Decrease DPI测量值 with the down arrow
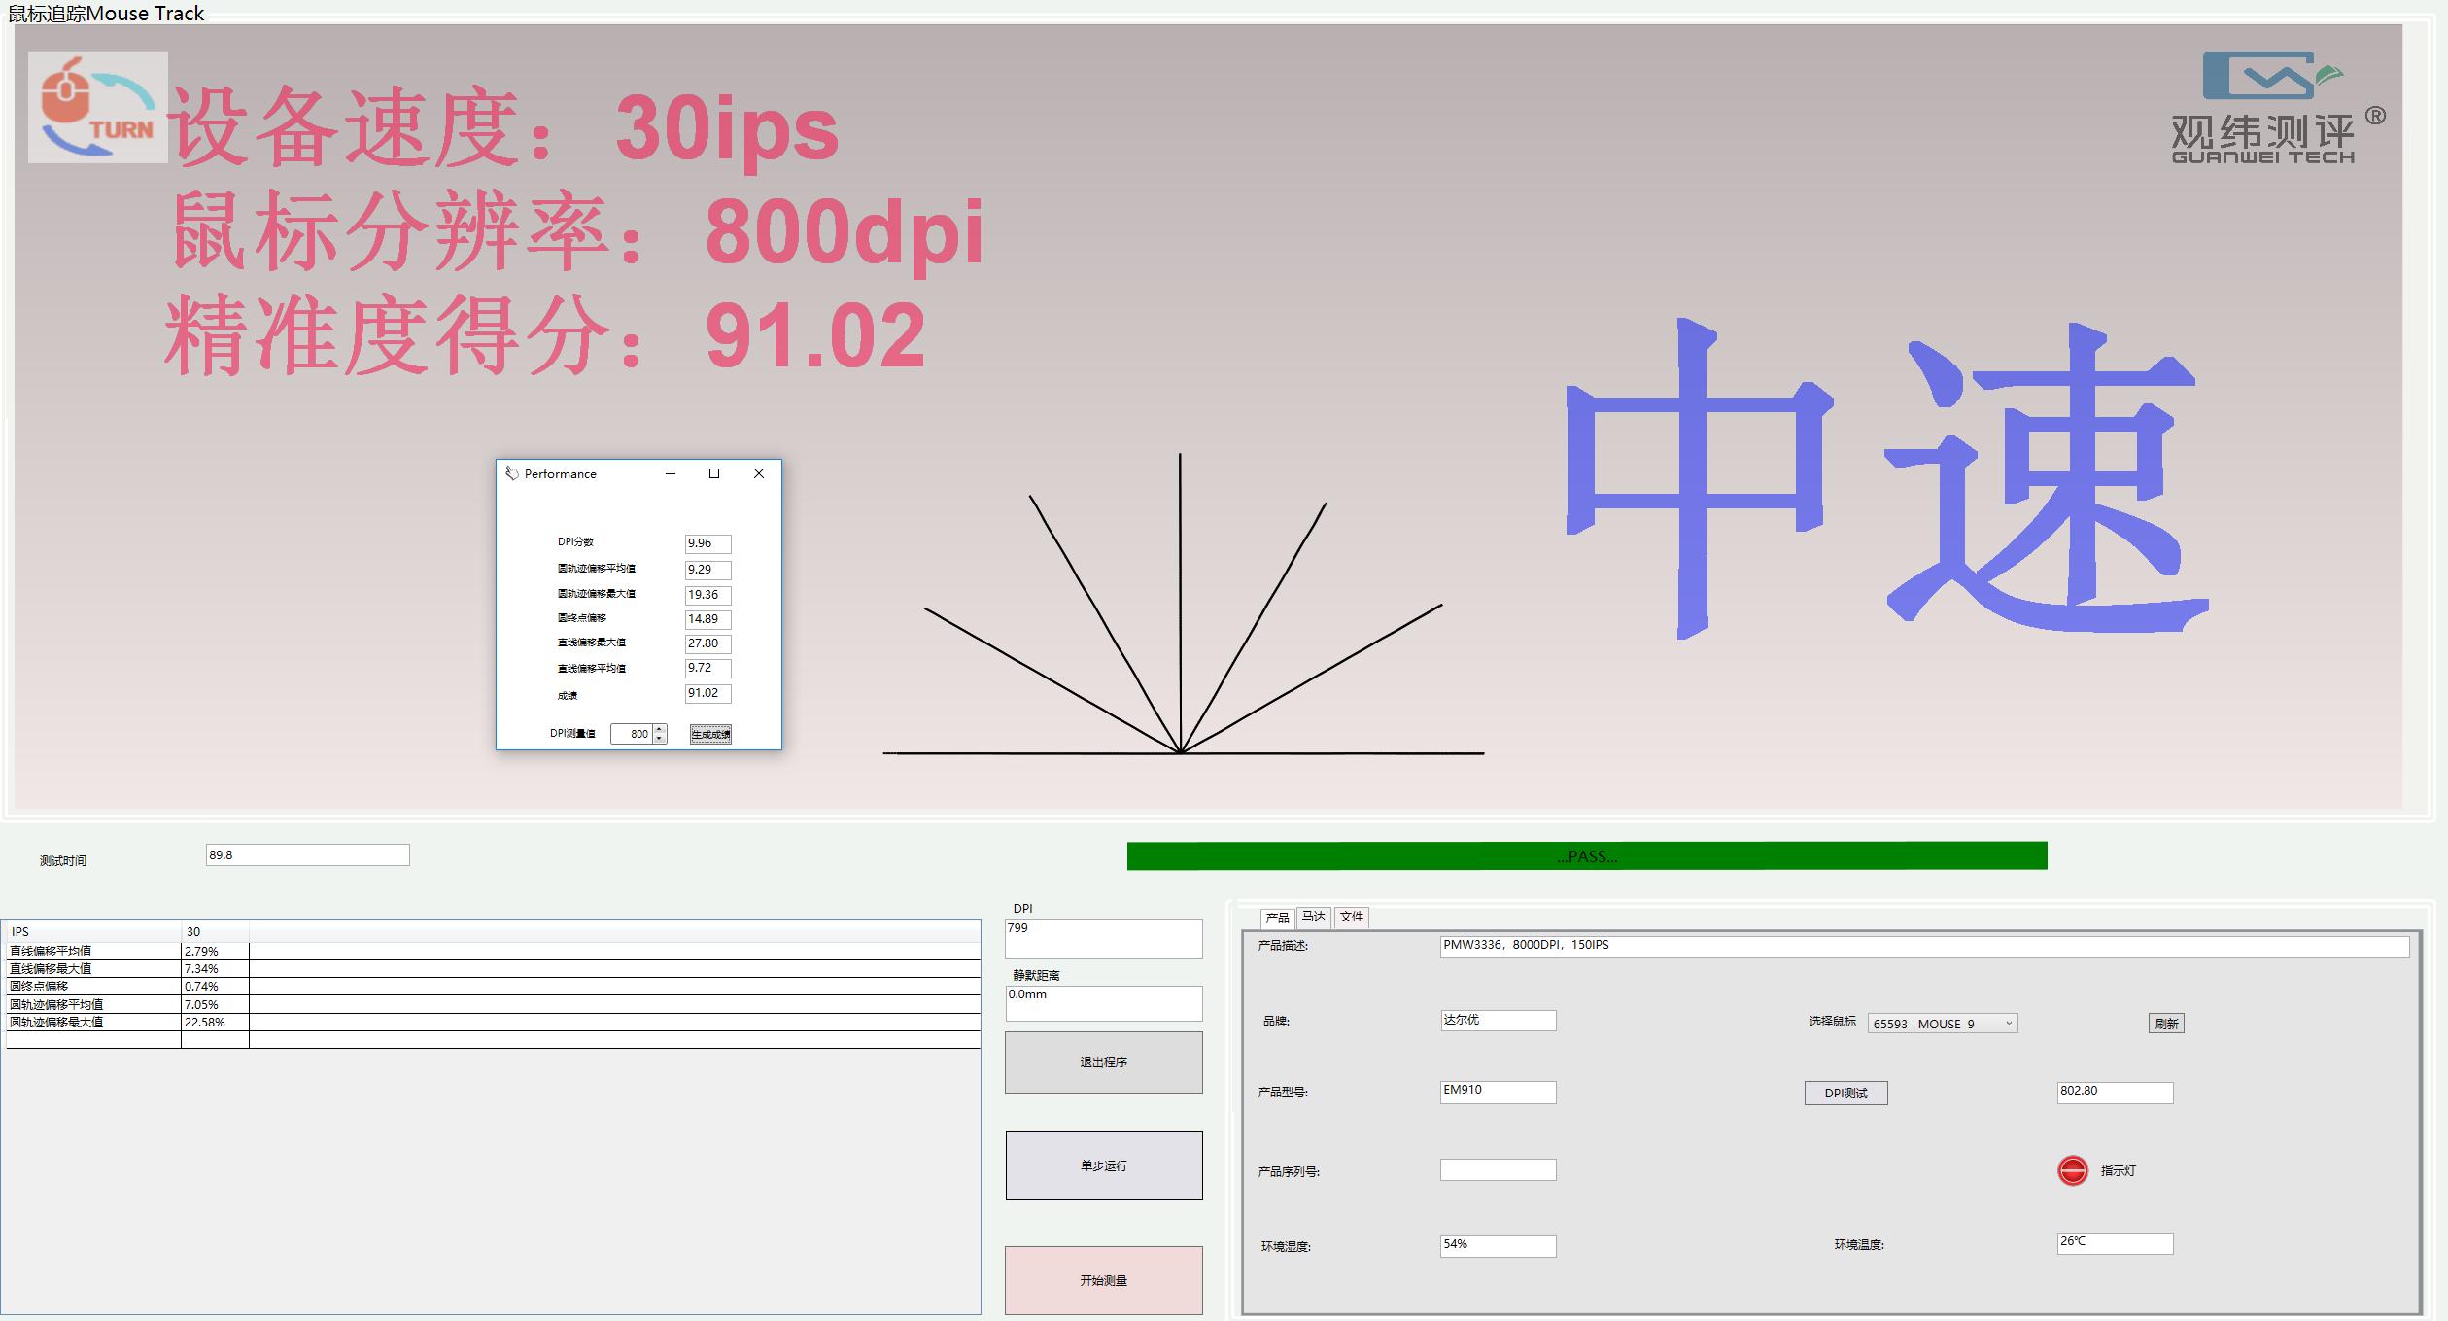2448x1321 pixels. [660, 739]
